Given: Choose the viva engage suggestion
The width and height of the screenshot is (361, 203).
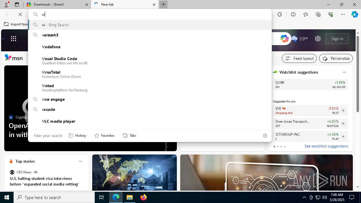Looking at the screenshot, I should click(x=150, y=99).
